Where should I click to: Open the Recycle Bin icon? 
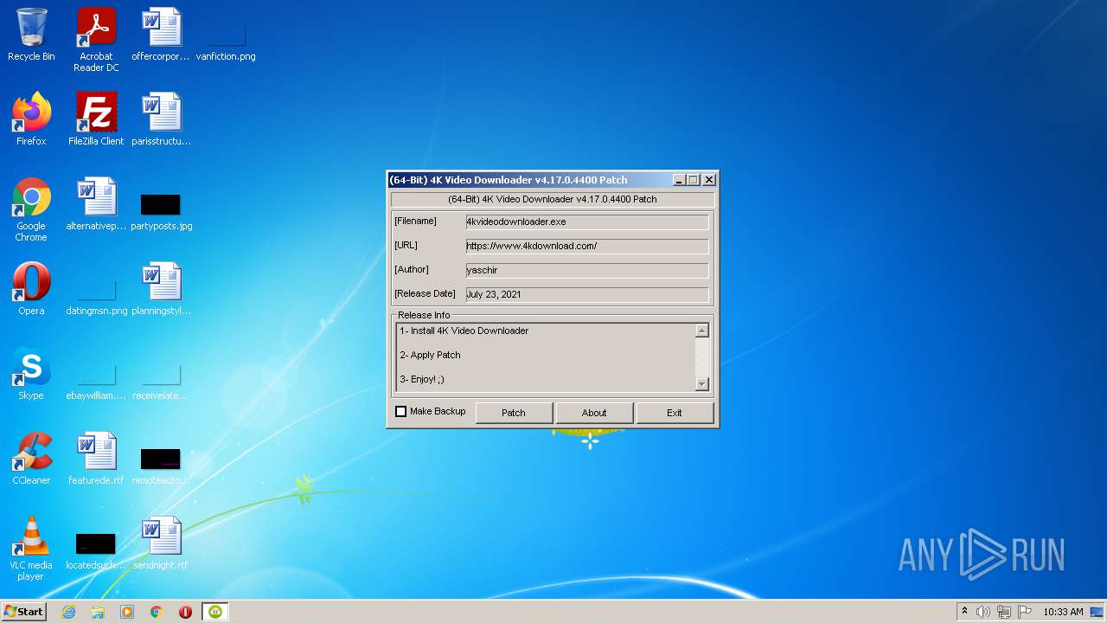(31, 35)
